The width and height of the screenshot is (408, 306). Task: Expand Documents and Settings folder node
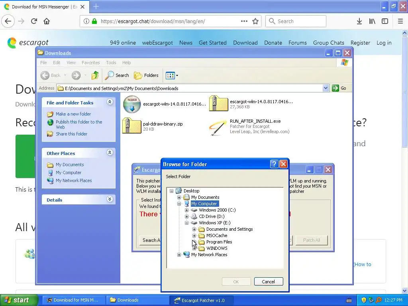[x=194, y=229]
